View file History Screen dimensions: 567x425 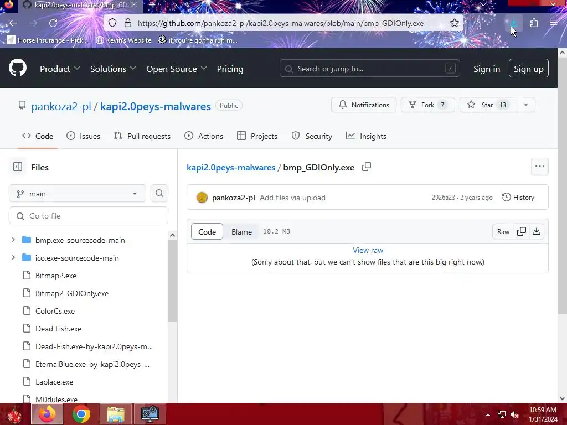click(x=518, y=198)
